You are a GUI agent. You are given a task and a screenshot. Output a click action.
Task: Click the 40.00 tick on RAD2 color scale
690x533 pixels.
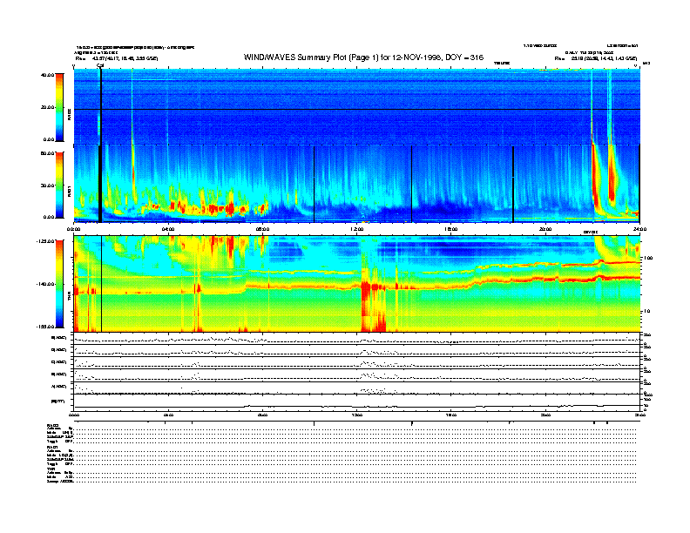[x=47, y=75]
